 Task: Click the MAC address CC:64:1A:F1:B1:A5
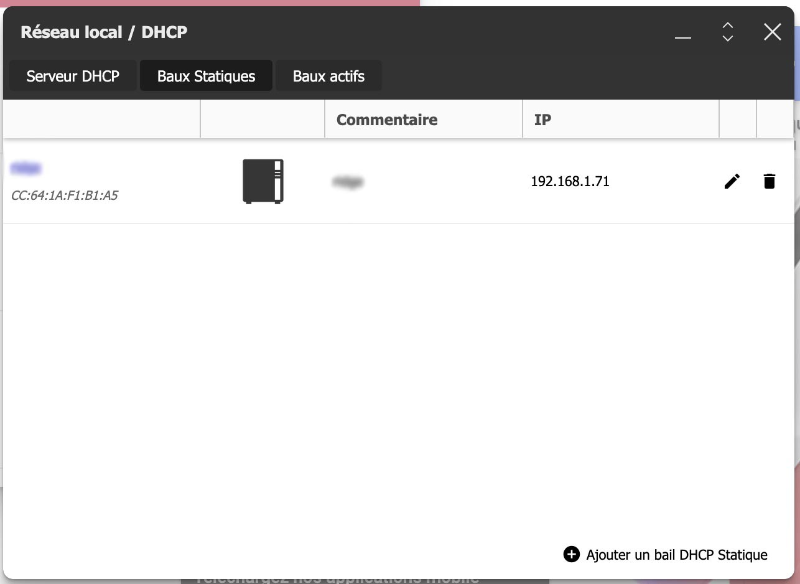pyautogui.click(x=65, y=195)
